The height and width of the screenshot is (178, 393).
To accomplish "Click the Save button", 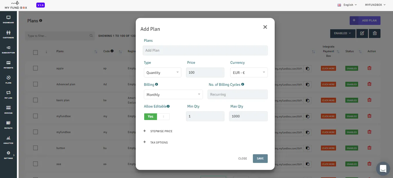I will (x=260, y=159).
